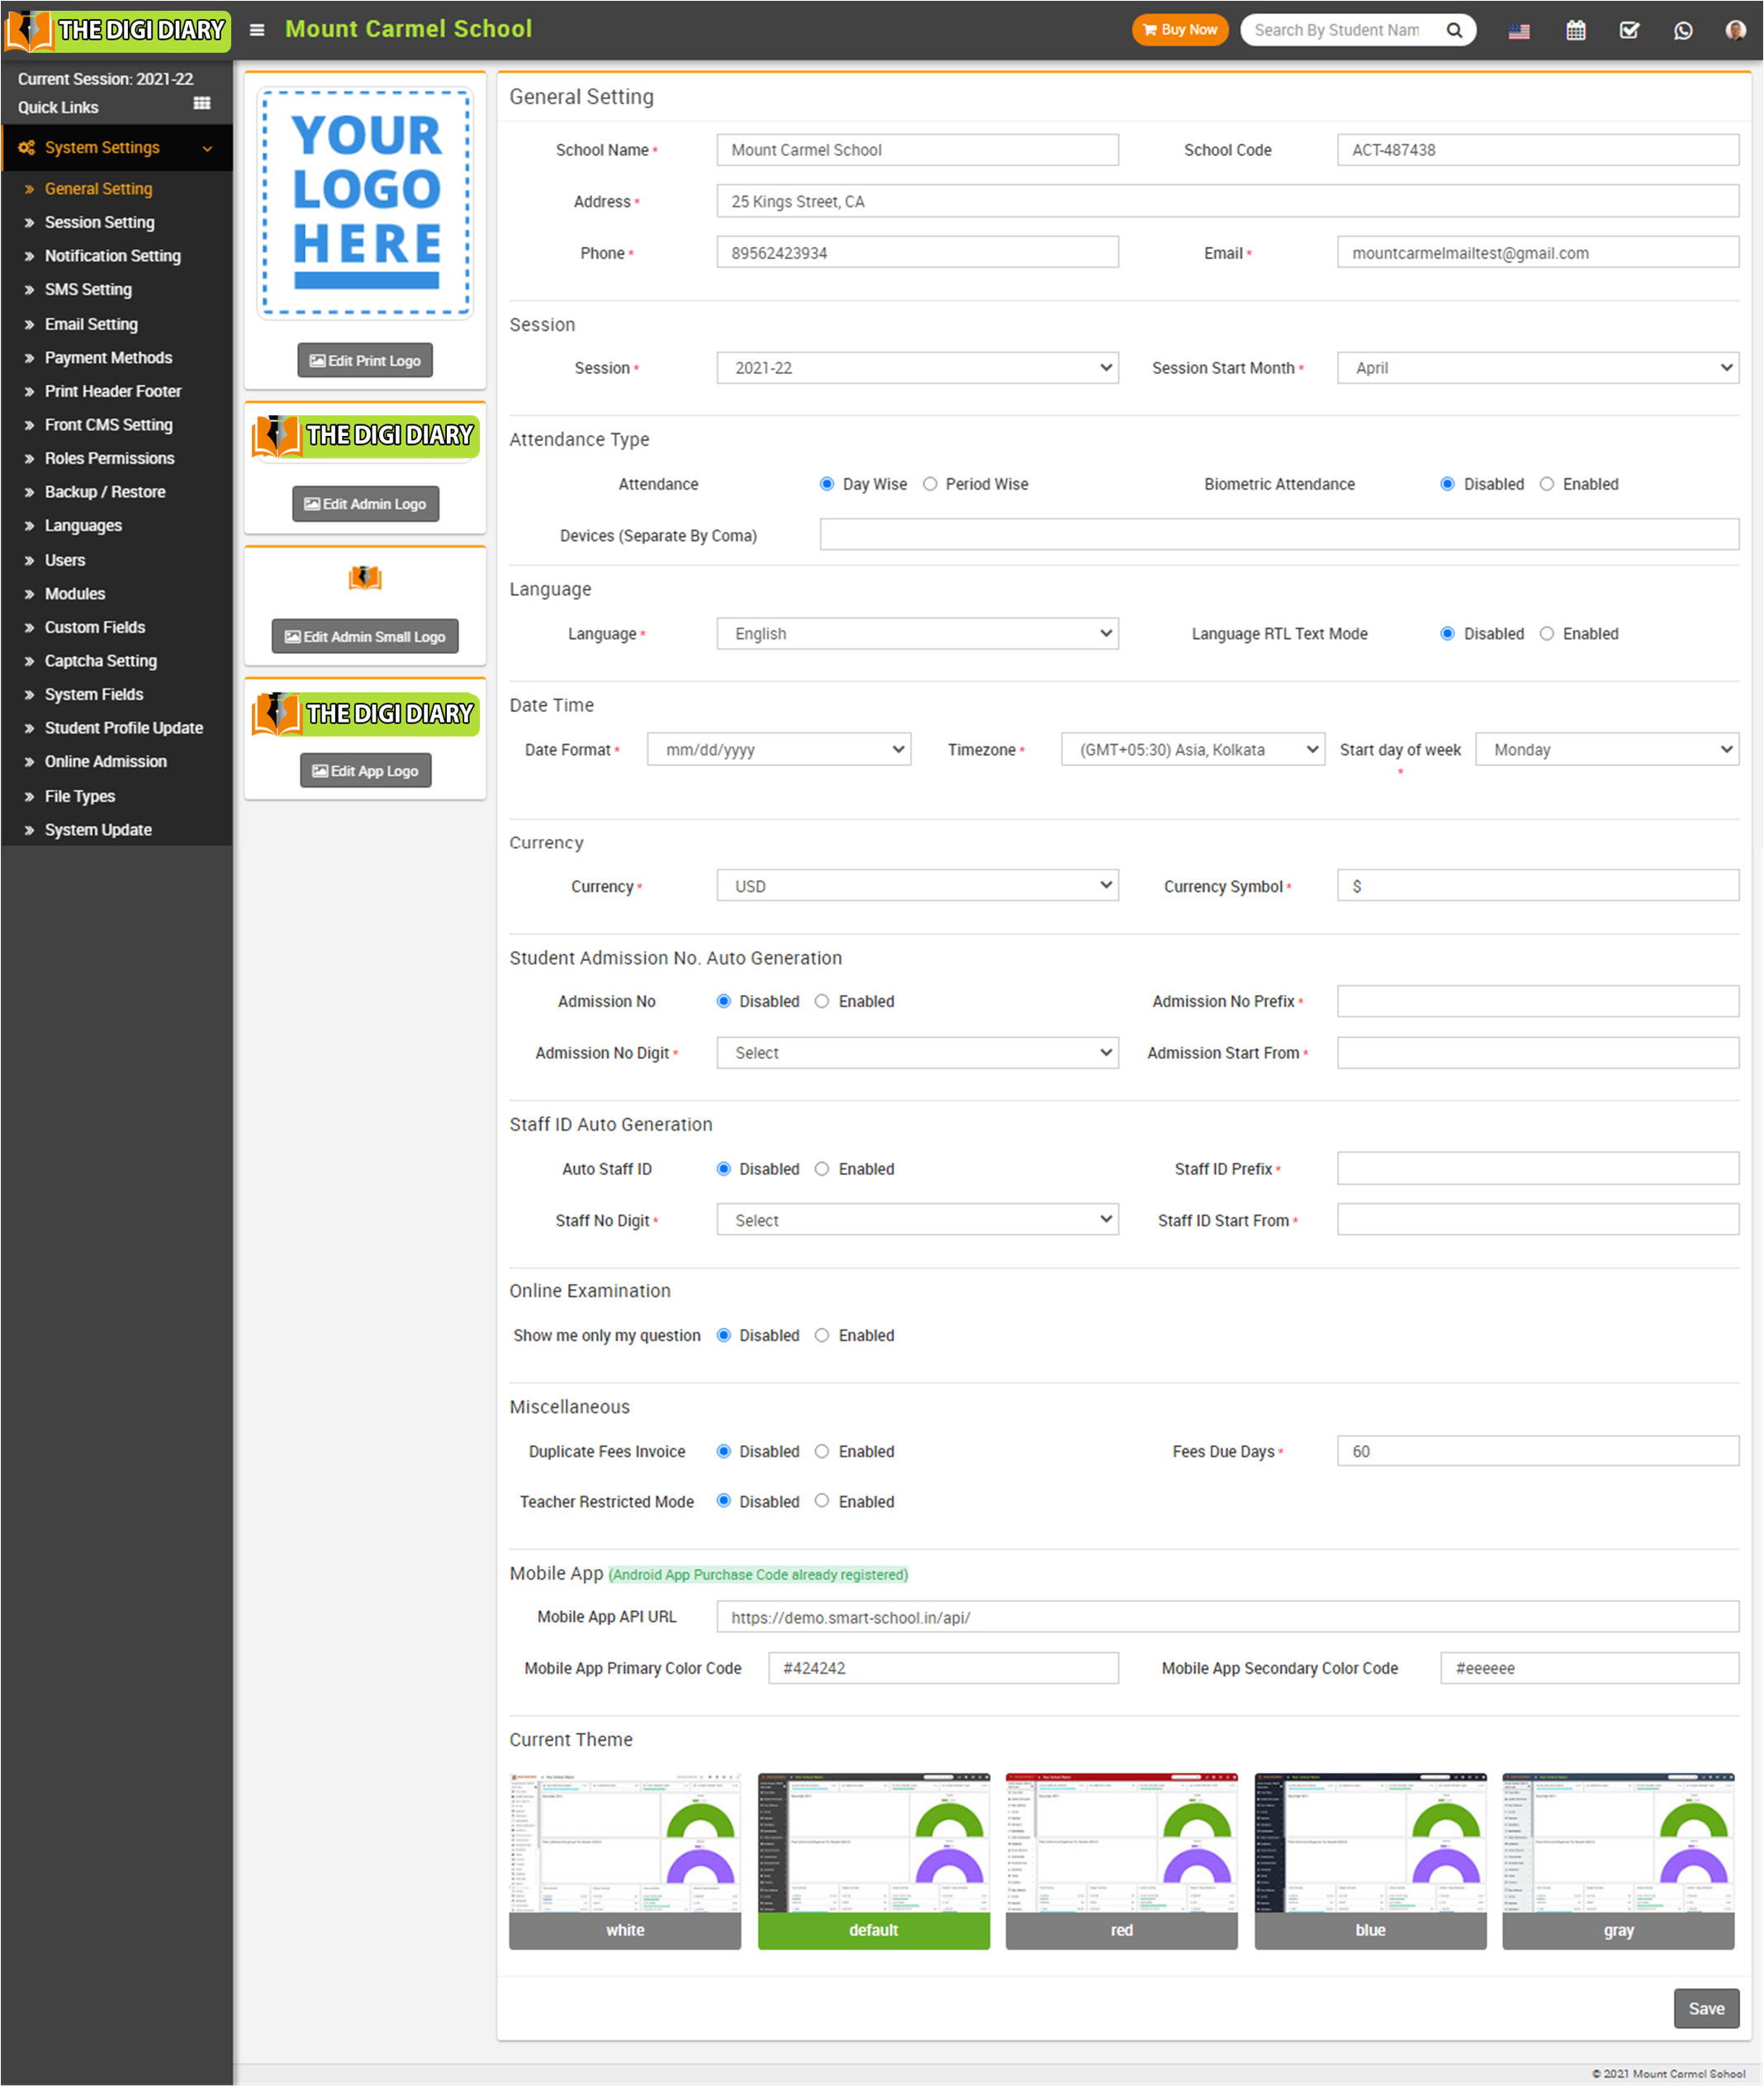Click the US flag language icon
1764x2090 pixels.
(1519, 30)
